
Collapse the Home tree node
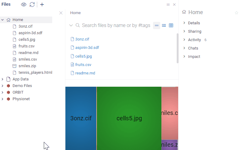coord(2,20)
